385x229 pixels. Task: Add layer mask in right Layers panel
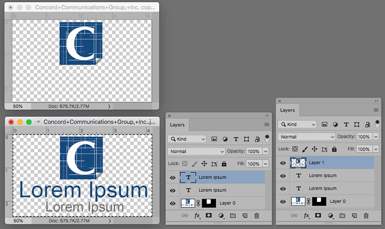click(x=318, y=216)
